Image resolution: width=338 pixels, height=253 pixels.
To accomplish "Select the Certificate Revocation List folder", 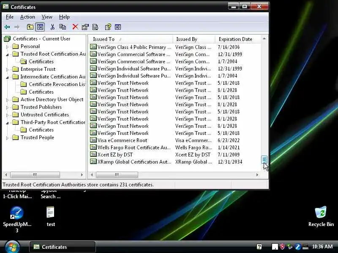I will click(57, 84).
